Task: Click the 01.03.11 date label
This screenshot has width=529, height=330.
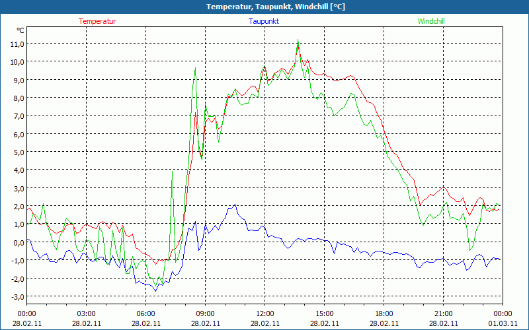Action: (x=503, y=323)
